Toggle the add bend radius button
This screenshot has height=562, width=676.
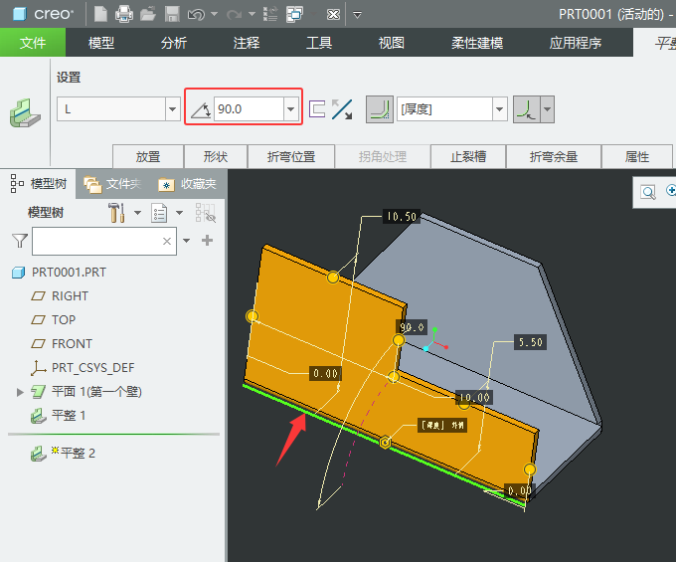coord(380,109)
